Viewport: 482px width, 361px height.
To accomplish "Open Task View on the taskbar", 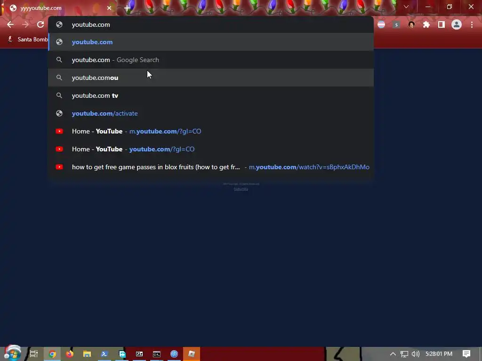I will tap(33, 354).
